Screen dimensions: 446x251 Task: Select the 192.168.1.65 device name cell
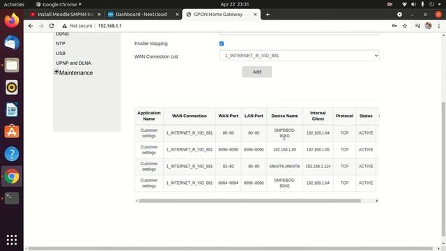[x=284, y=150]
